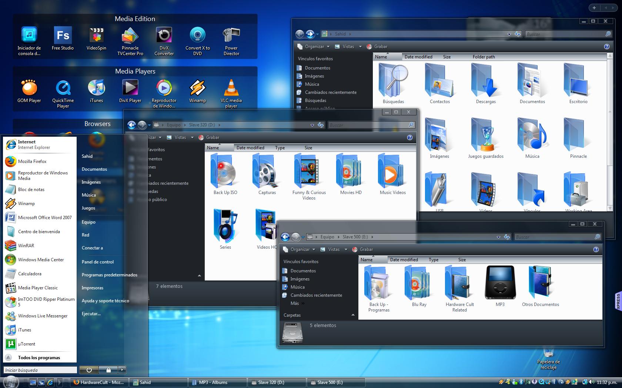This screenshot has height=388, width=622.
Task: Launch Winamp from the Media Players group
Action: tap(197, 89)
